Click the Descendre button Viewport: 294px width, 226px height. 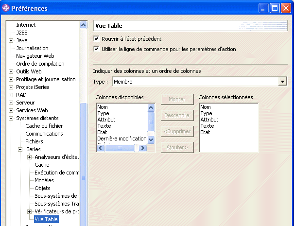coord(177,115)
